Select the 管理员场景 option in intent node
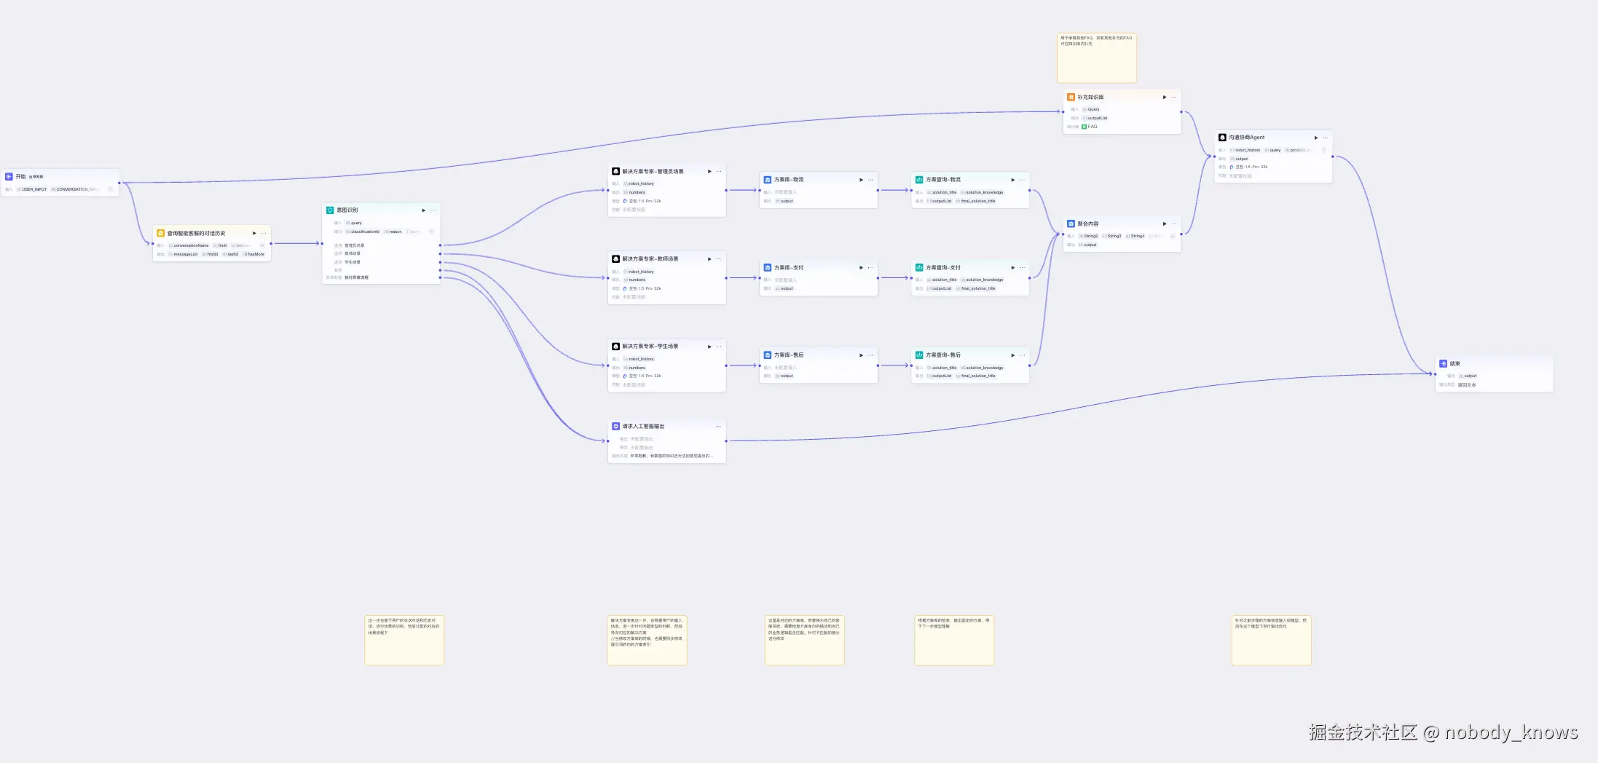 coord(354,245)
